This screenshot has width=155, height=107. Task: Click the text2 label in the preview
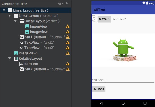click(x=123, y=19)
